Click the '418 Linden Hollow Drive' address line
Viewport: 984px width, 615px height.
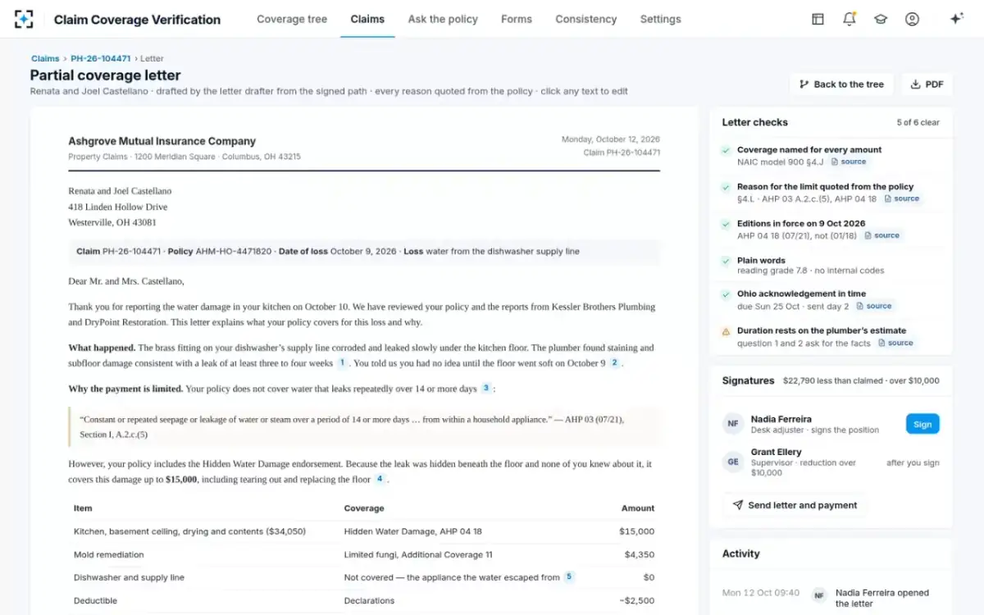pos(118,207)
